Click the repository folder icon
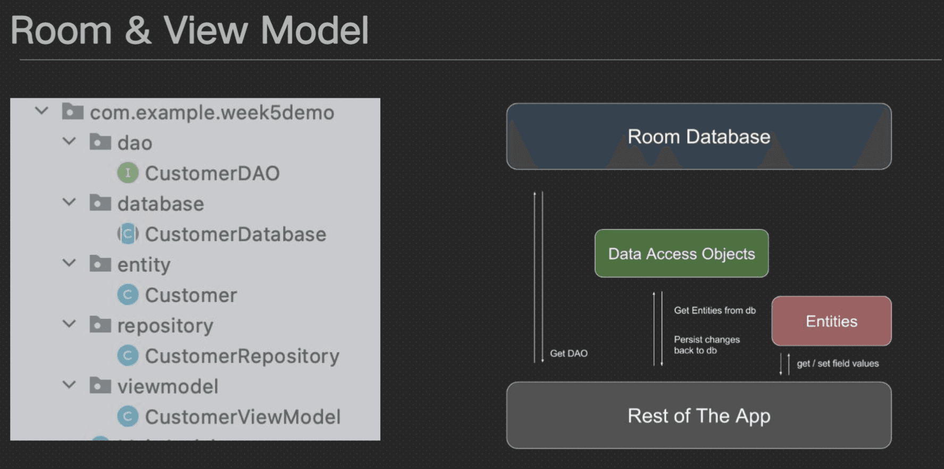The width and height of the screenshot is (944, 469). point(100,325)
